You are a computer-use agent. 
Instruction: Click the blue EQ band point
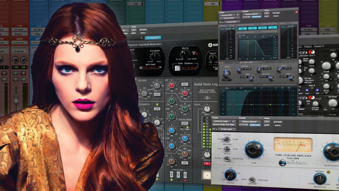pos(283,105)
